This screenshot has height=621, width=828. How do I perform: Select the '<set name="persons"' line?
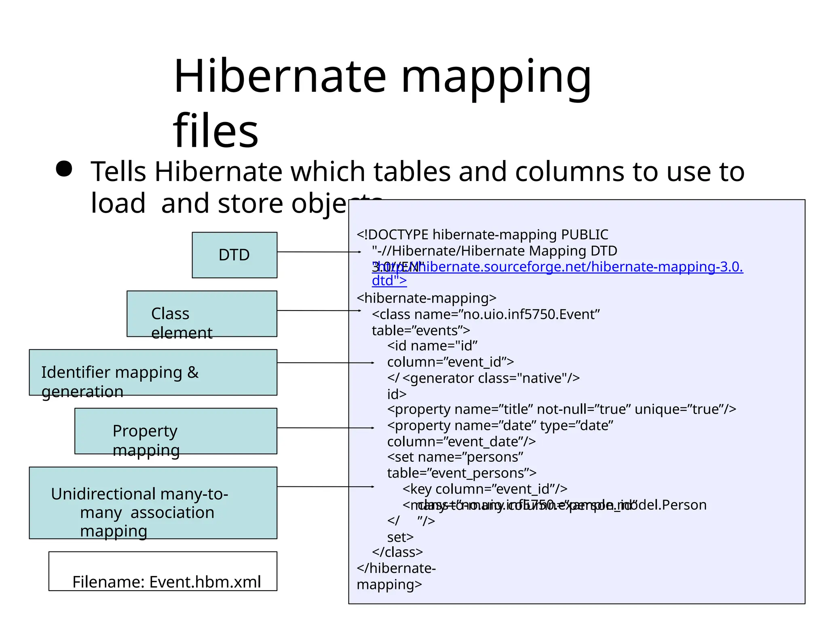coord(455,457)
